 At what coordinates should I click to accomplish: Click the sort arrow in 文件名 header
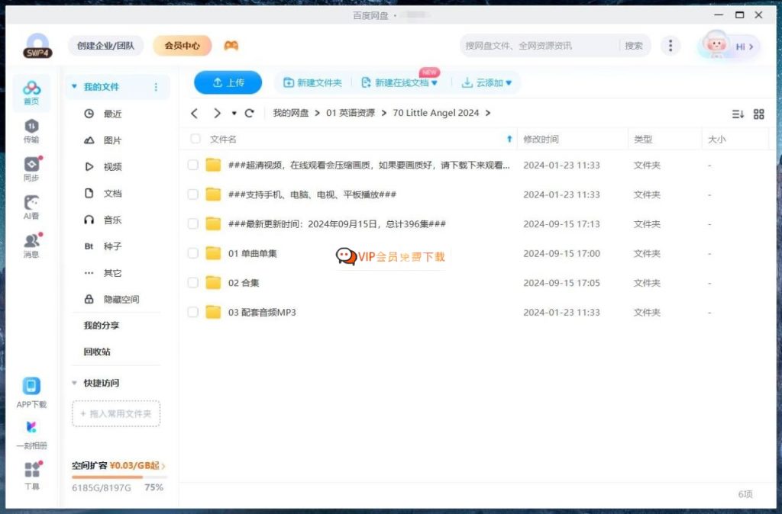pos(509,139)
